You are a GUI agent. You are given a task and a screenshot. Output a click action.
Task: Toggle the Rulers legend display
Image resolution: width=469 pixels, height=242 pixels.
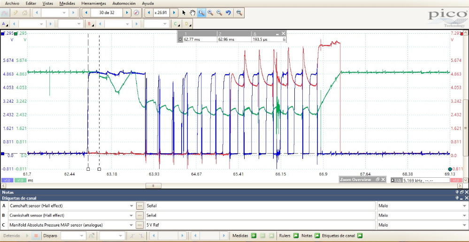(296, 235)
